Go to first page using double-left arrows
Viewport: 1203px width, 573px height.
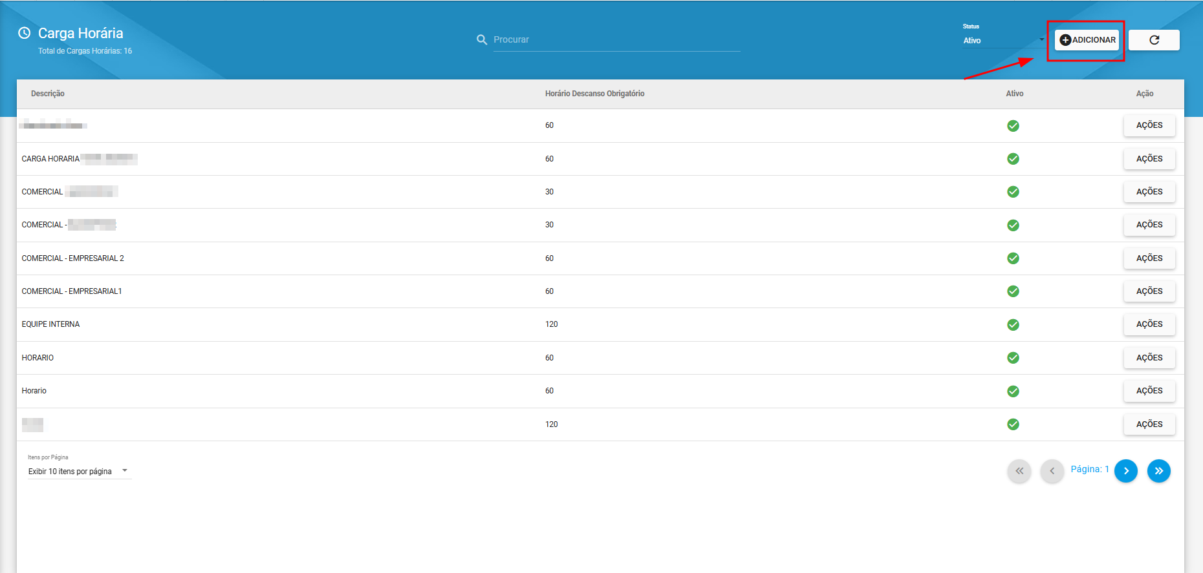click(x=1019, y=471)
